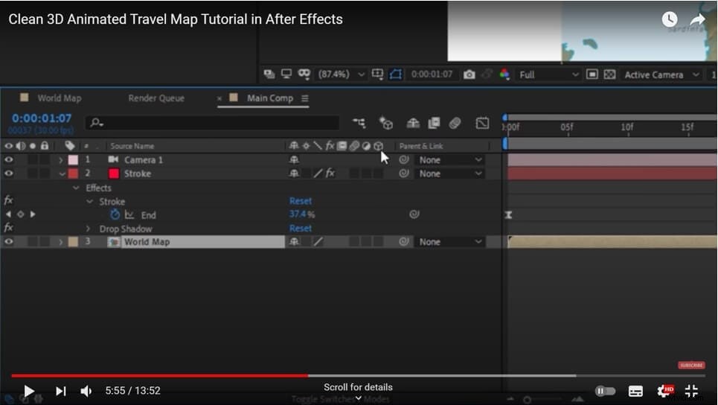Skip to next video button
Viewport: 718px width, 405px height.
click(x=60, y=391)
